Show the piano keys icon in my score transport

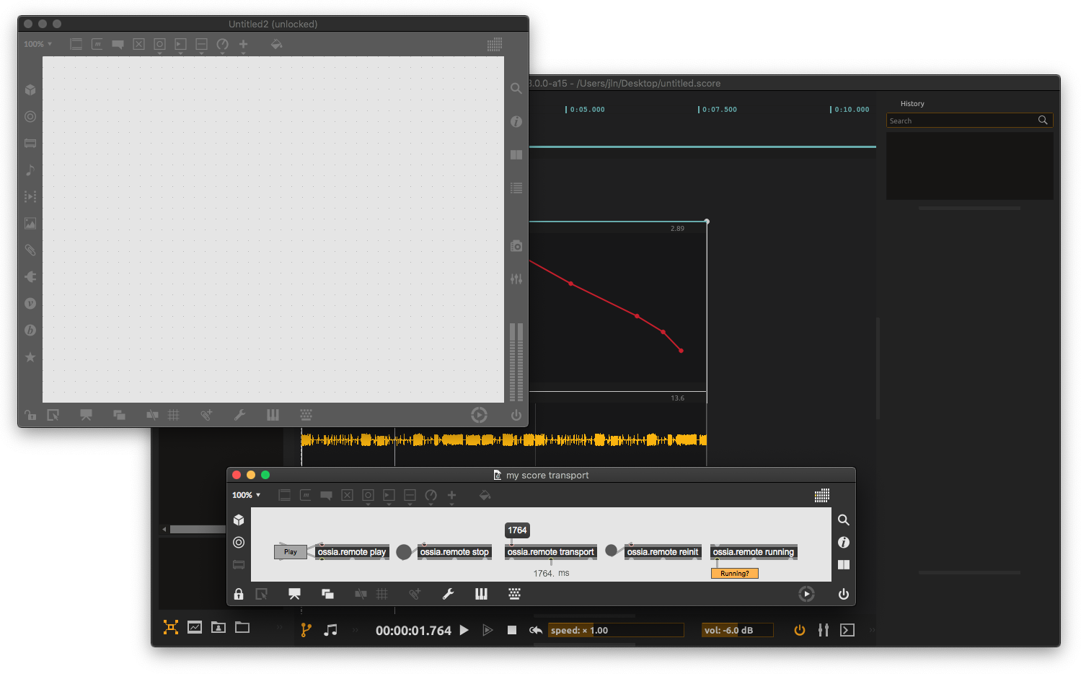pyautogui.click(x=481, y=594)
